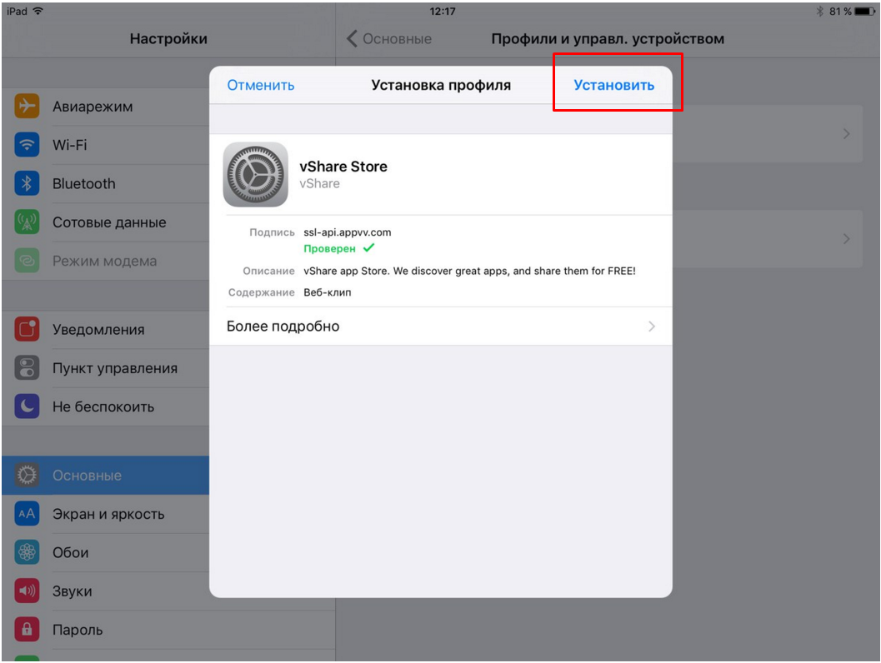This screenshot has width=881, height=663.
Task: Tap the Airplane mode icon
Action: pyautogui.click(x=27, y=106)
